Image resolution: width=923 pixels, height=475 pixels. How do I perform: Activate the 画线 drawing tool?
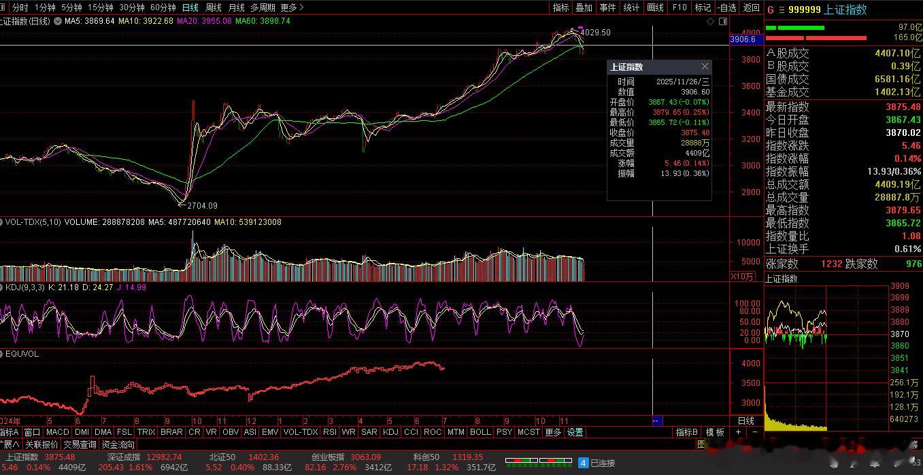[656, 7]
